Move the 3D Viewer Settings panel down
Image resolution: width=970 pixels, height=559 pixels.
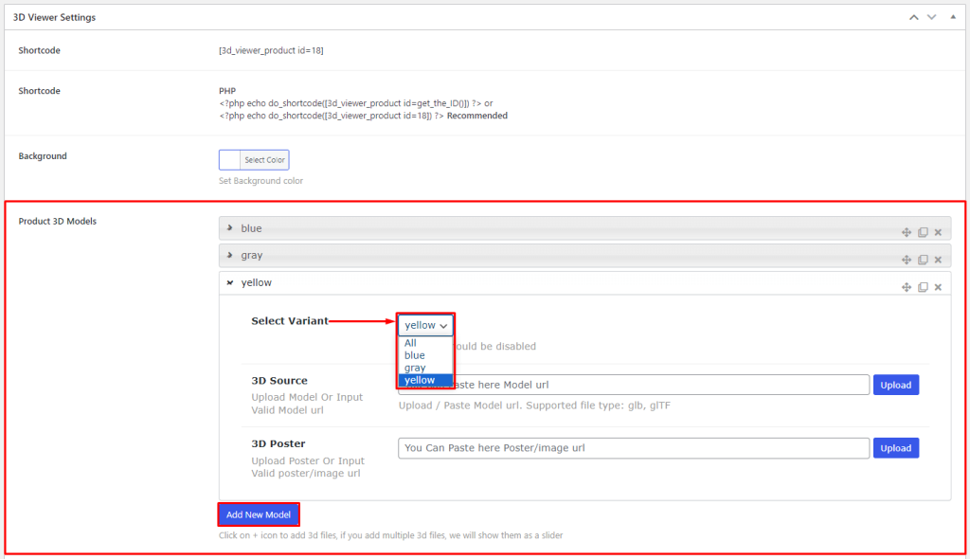(x=932, y=17)
